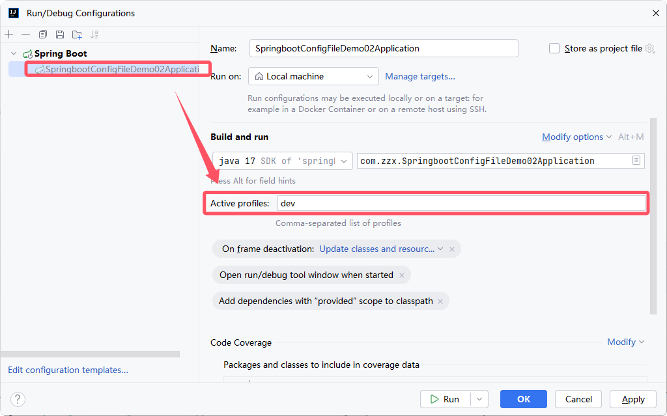
Task: Click the Build and run heading
Action: click(x=240, y=137)
